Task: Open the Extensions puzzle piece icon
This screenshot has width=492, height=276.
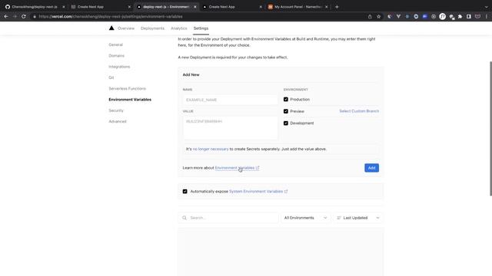Action: [460, 17]
